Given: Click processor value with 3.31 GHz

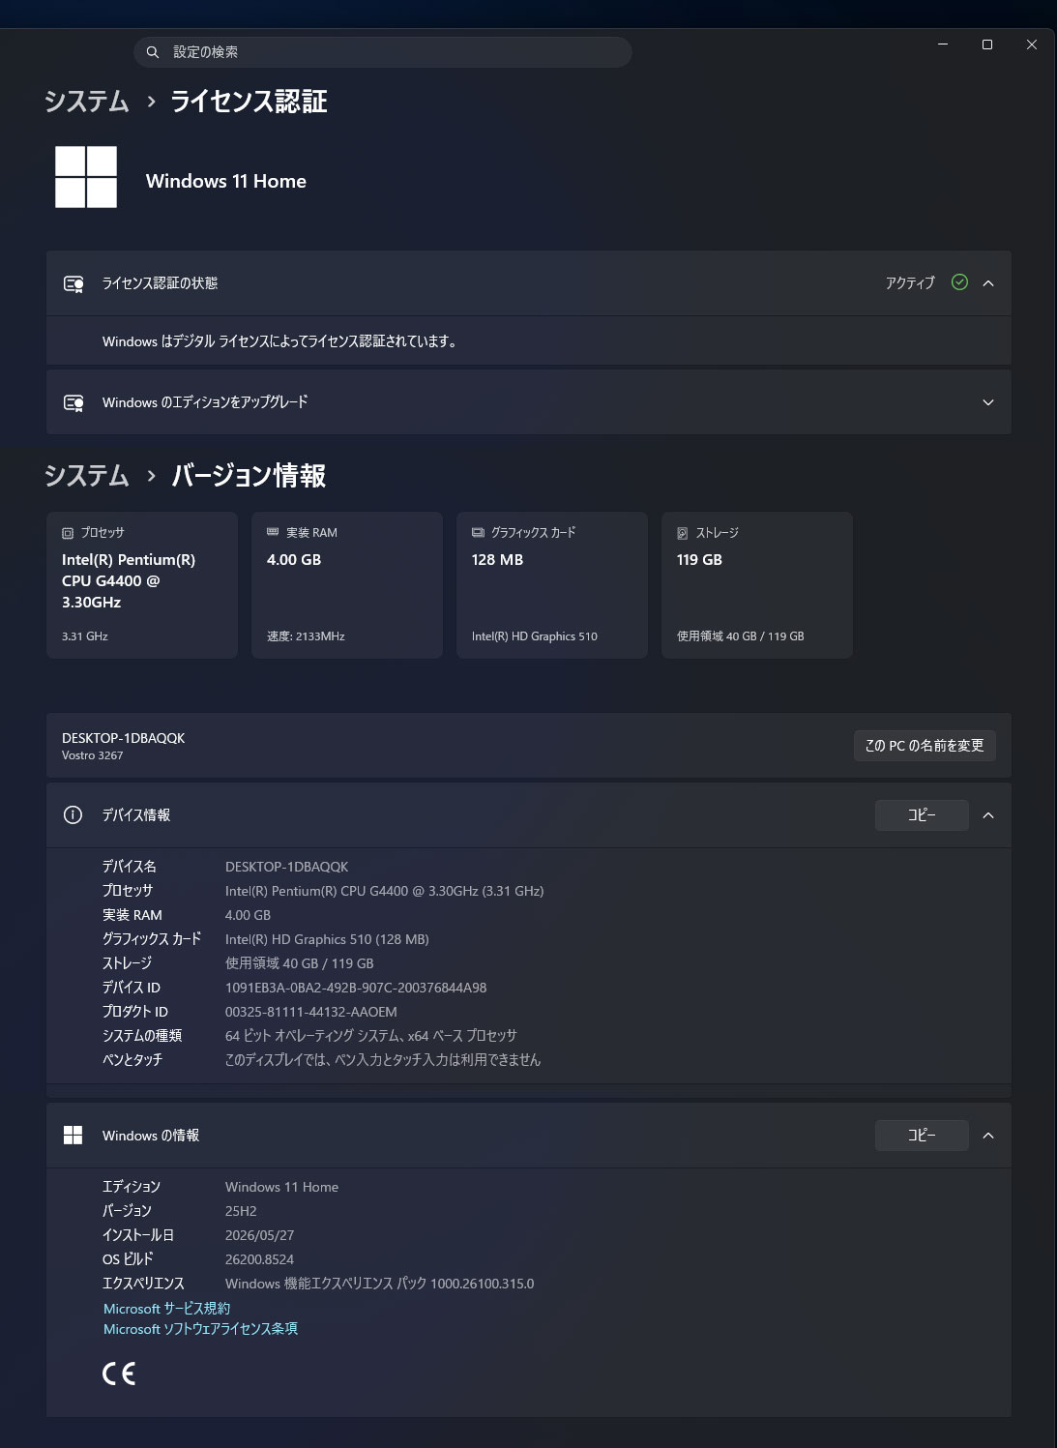Looking at the screenshot, I should pyautogui.click(x=384, y=891).
